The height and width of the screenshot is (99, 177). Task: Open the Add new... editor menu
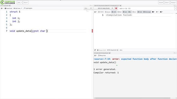click(18, 8)
